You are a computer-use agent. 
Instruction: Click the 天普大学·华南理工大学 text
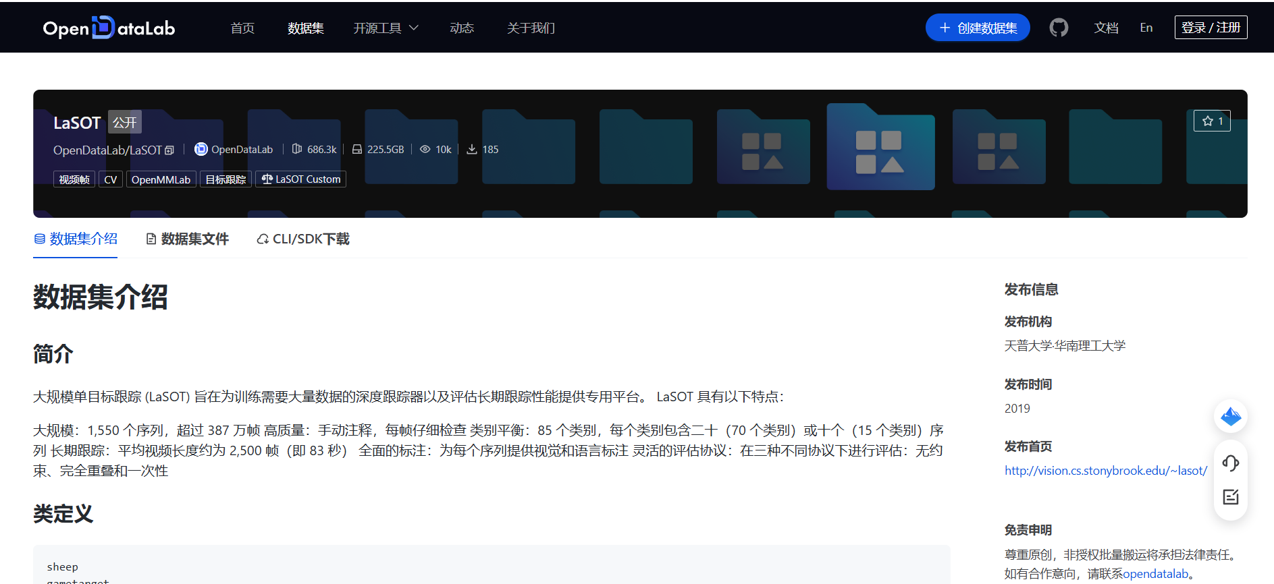(x=1065, y=346)
